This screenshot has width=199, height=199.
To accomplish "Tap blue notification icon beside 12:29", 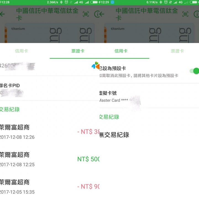I will click(x=112, y=2).
